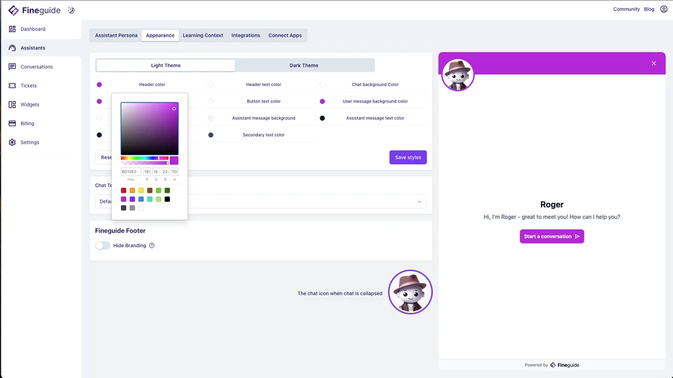
Task: Click the user profile icon at top right
Action: [x=663, y=9]
